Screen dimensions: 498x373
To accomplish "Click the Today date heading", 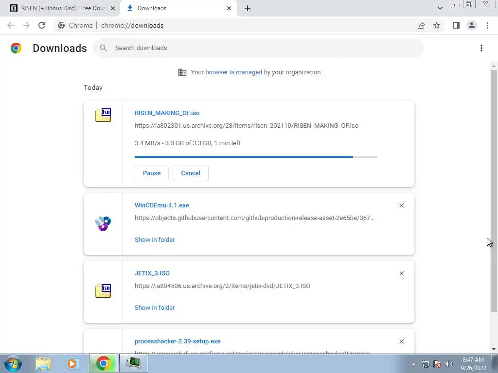I will pyautogui.click(x=93, y=87).
